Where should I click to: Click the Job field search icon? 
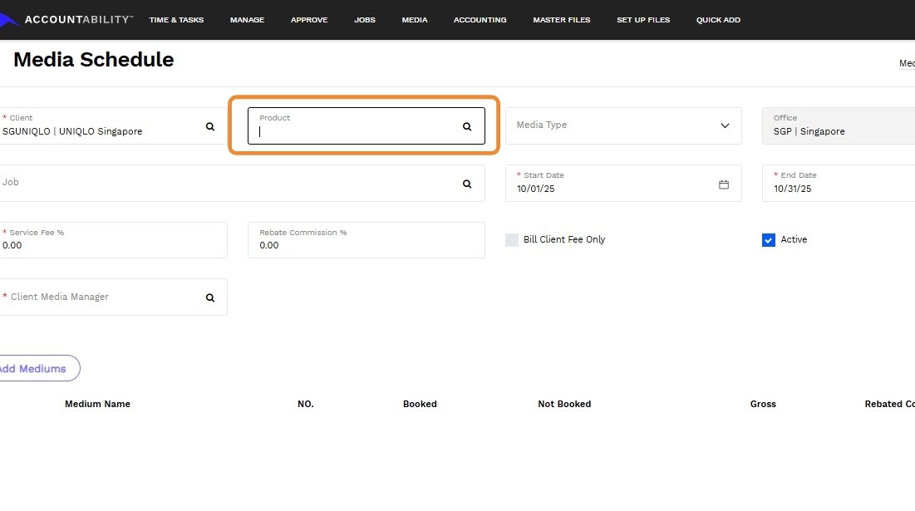(x=467, y=184)
